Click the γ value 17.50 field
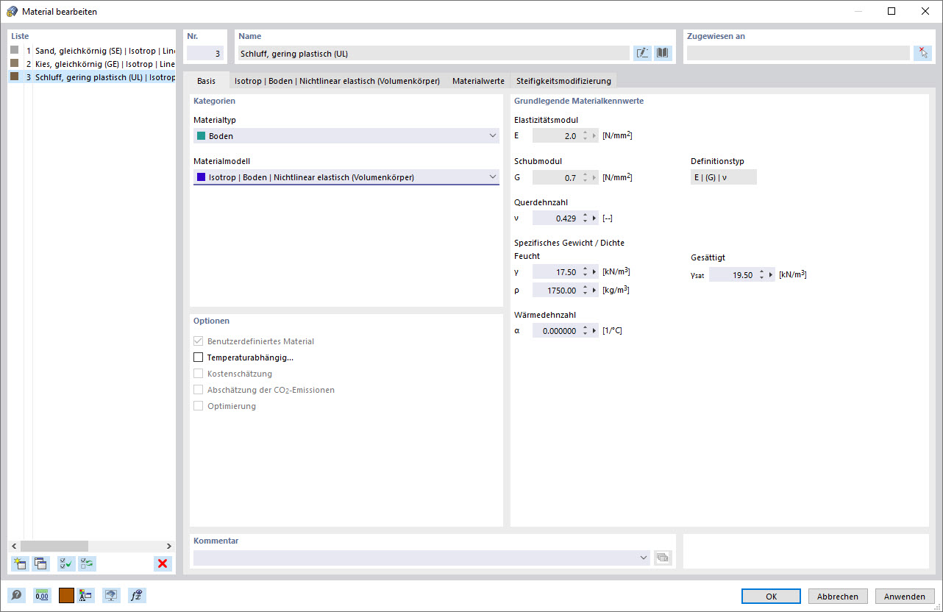The width and height of the screenshot is (943, 612). point(556,272)
